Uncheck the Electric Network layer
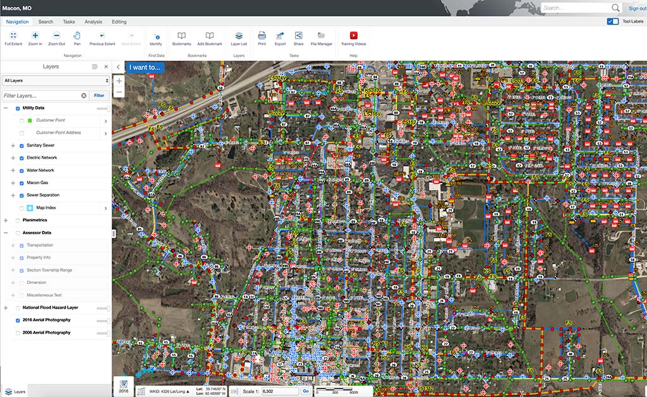Image resolution: width=647 pixels, height=397 pixels. click(21, 158)
